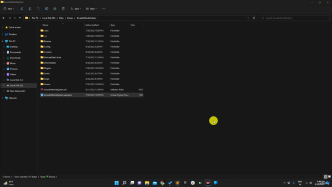The width and height of the screenshot is (332, 187).
Task: Click the Share icon in toolbar
Action: pos(55,9)
